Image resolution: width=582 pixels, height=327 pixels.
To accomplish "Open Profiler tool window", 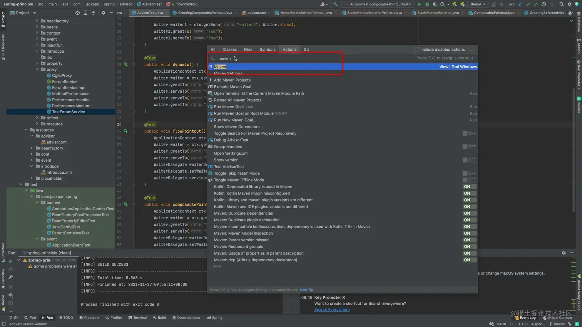I will (114, 318).
